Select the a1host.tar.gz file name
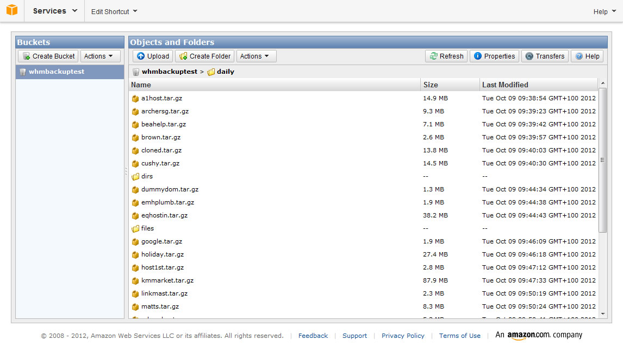Screen dimensions: 623x346 [x=161, y=98]
